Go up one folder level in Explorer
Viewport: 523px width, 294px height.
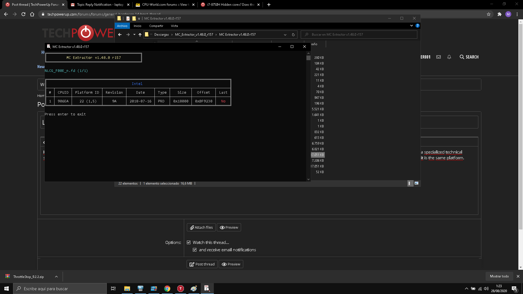[140, 35]
